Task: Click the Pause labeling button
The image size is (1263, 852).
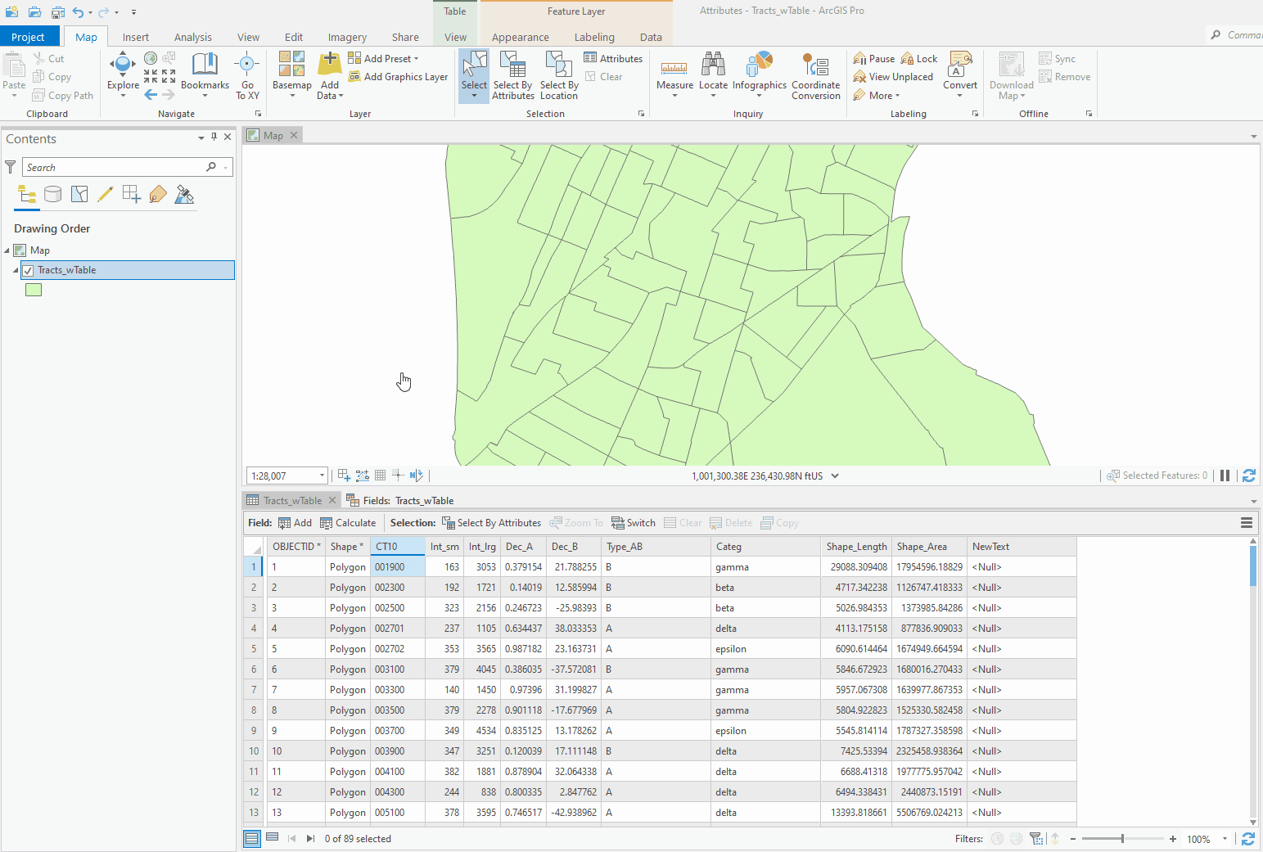Action: pyautogui.click(x=874, y=58)
